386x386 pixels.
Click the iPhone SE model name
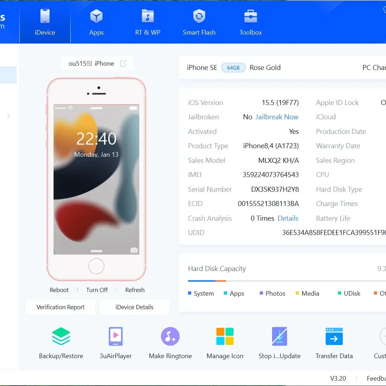pos(202,68)
